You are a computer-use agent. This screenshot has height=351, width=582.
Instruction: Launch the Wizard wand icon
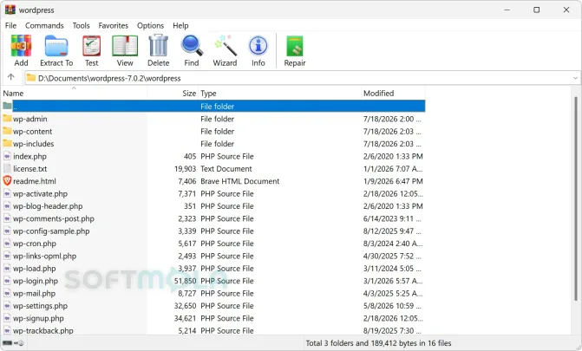click(x=226, y=46)
